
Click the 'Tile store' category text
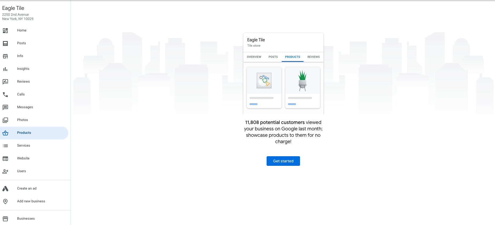coord(254,46)
